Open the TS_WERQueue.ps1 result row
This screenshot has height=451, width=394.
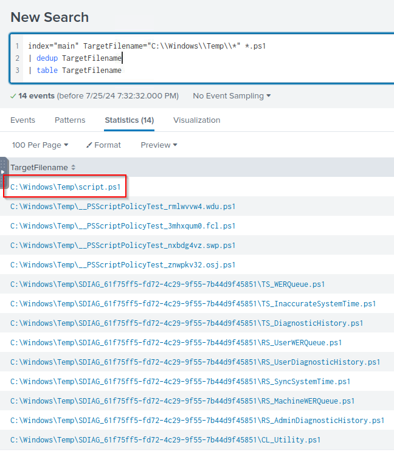tap(167, 284)
